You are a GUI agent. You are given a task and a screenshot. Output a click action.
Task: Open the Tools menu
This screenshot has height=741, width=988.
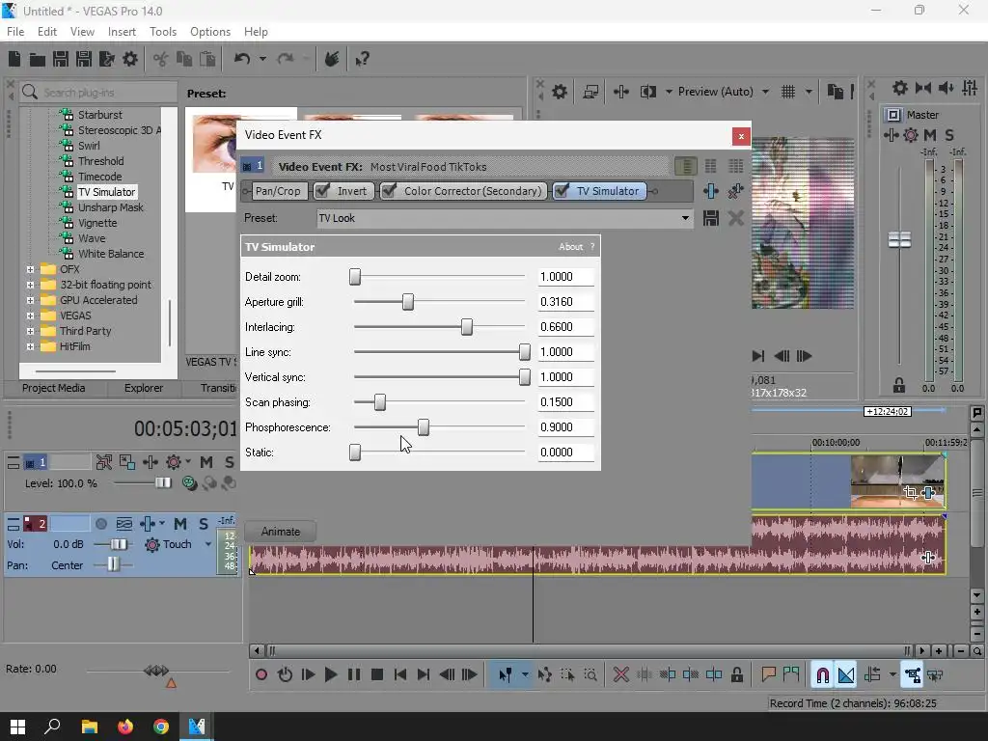point(162,32)
